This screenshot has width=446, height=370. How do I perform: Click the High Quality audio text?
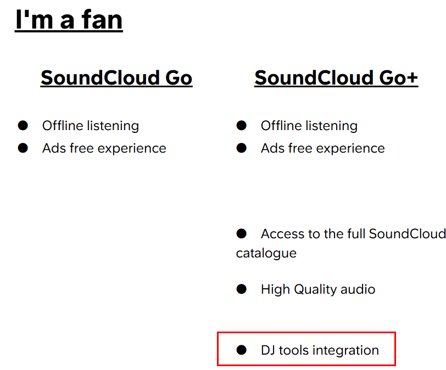(318, 289)
